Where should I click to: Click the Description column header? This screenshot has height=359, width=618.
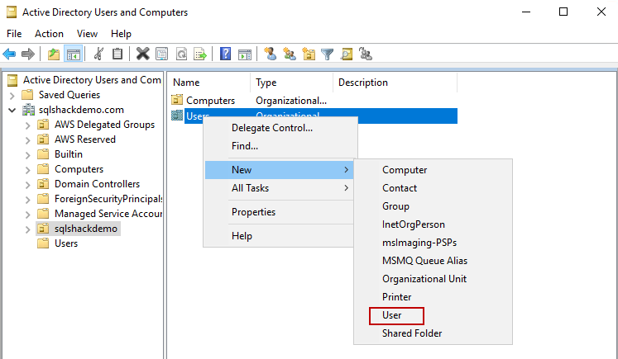pyautogui.click(x=363, y=83)
